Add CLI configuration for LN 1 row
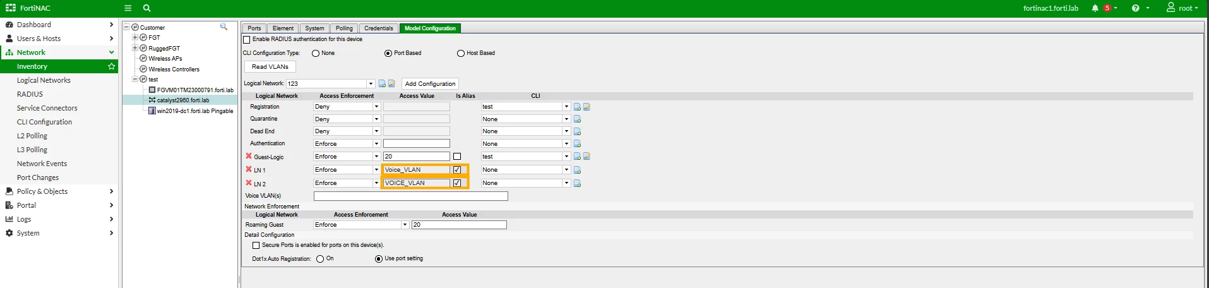The height and width of the screenshot is (288, 1209). (x=577, y=170)
